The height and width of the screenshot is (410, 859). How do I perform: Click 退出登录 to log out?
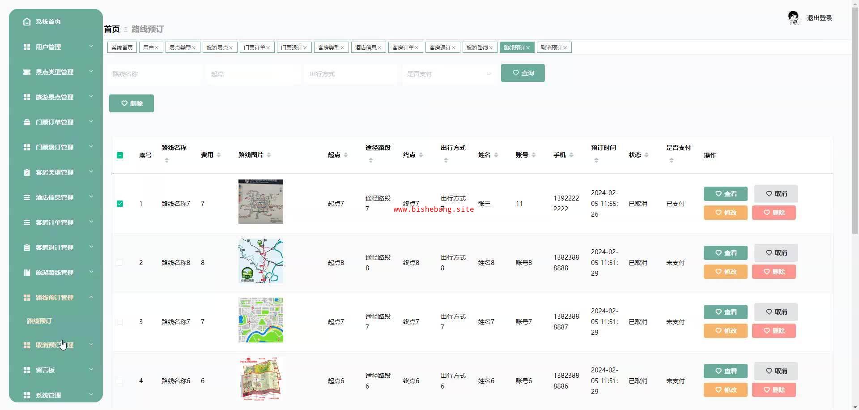(x=819, y=18)
